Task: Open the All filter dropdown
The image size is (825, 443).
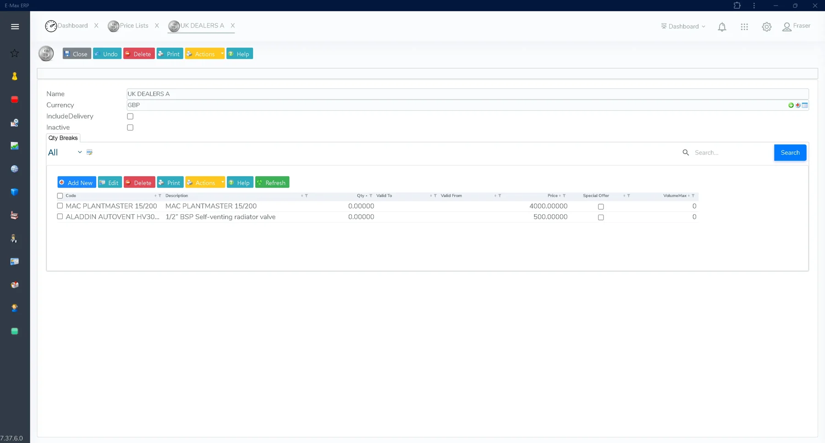Action: pos(65,152)
